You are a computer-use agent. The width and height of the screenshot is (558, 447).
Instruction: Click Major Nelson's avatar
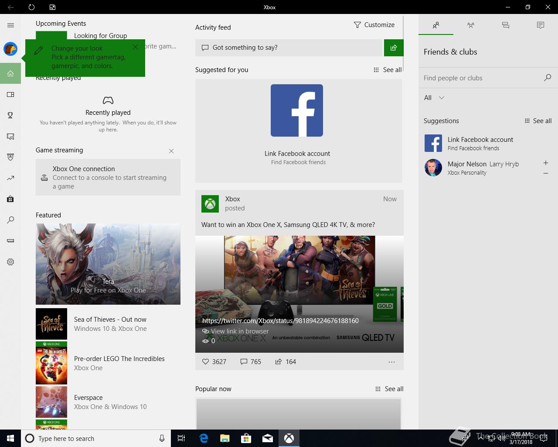pyautogui.click(x=433, y=168)
